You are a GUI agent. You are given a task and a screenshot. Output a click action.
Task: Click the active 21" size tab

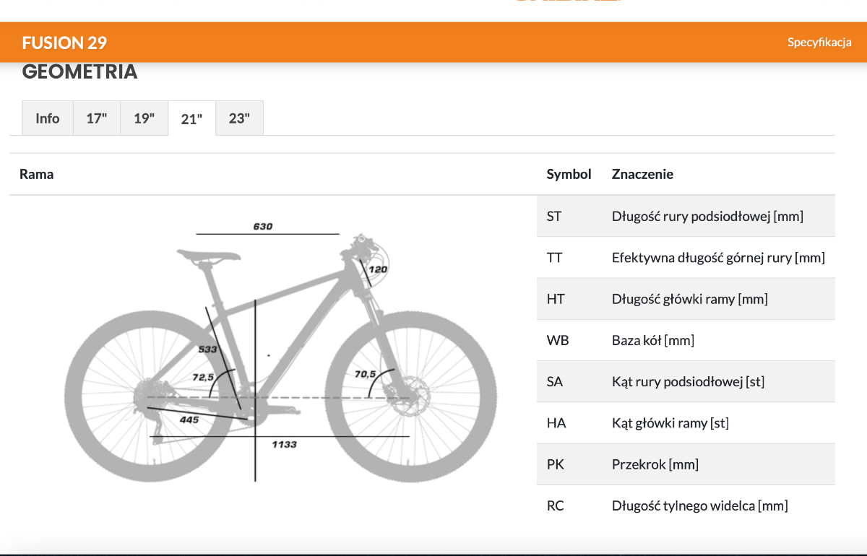click(191, 119)
